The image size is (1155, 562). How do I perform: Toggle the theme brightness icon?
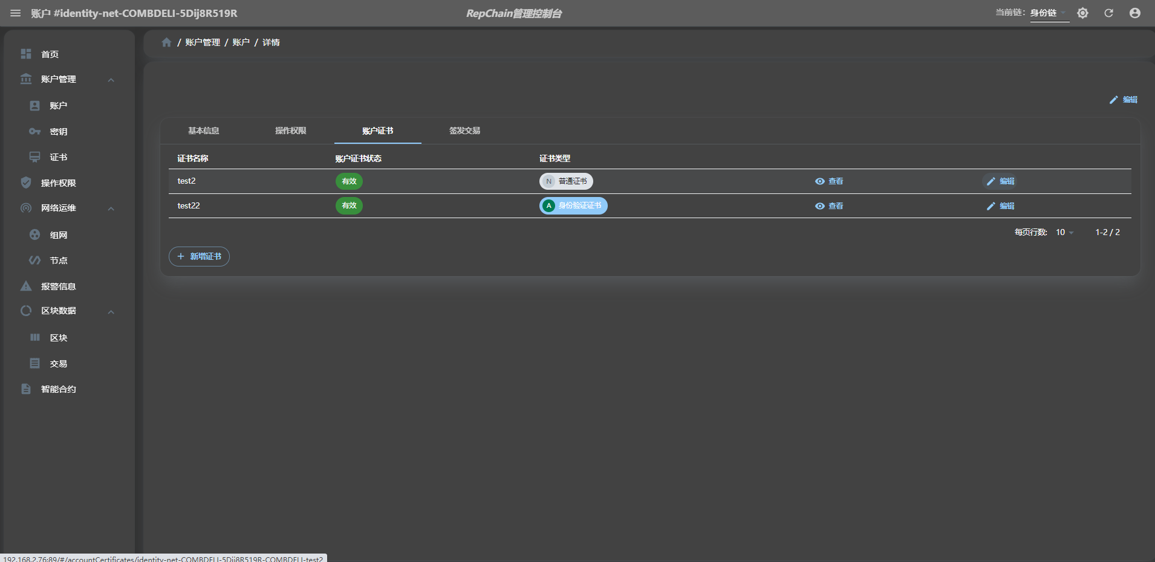pyautogui.click(x=1082, y=13)
